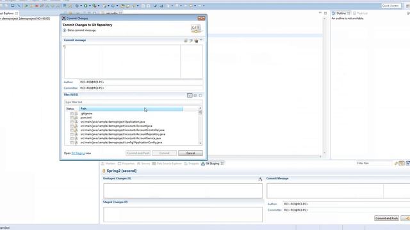Open the dropdown arrow beside the debug launch icon
This screenshot has width=410, height=230.
(x=81, y=6)
